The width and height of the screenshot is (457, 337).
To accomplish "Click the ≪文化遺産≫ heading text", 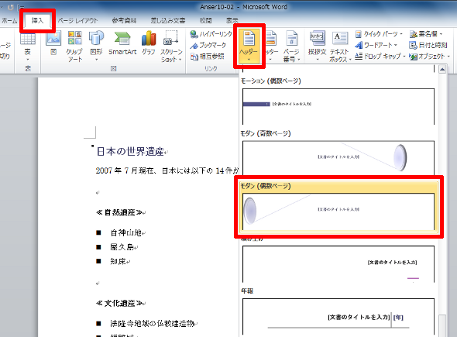I will click(119, 303).
